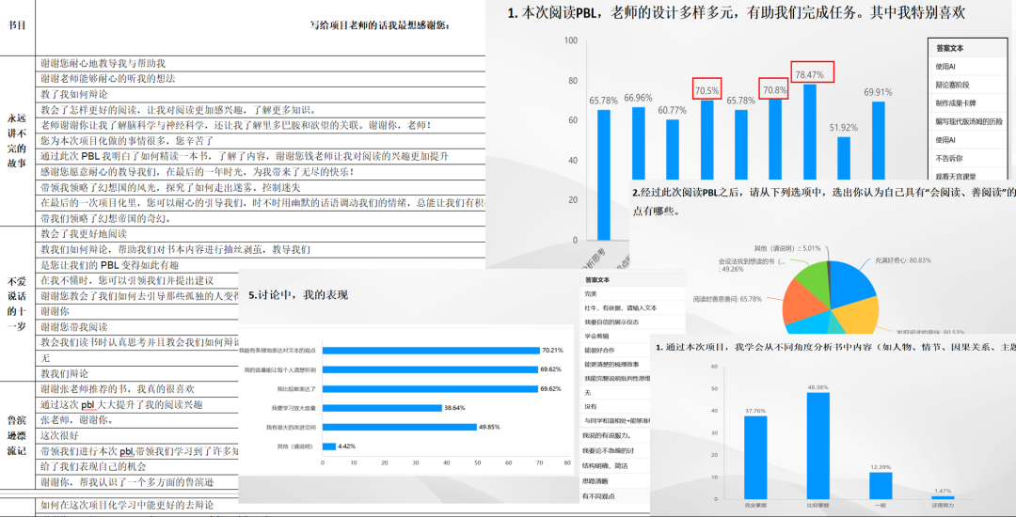Click the pie label "阅读时善思善问: 65.78%"
1016x517 pixels.
click(727, 299)
